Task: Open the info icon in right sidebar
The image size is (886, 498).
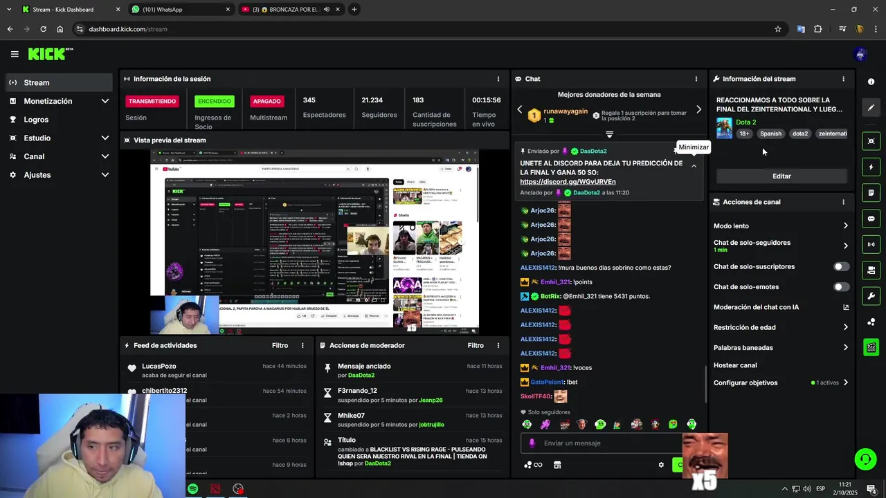Action: (x=871, y=82)
